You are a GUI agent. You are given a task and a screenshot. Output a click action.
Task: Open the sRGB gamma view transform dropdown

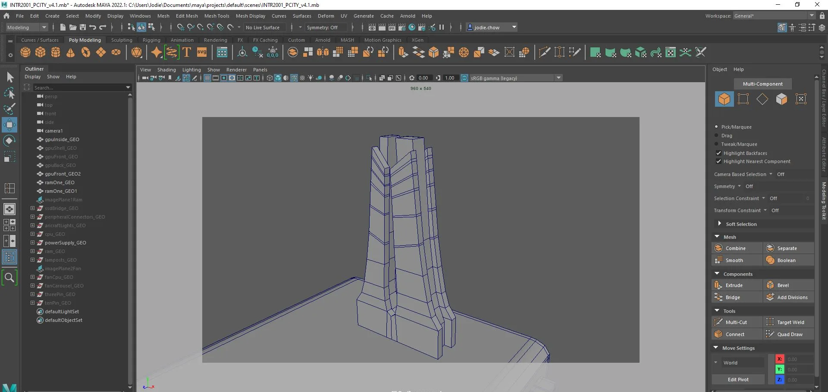[x=559, y=78]
